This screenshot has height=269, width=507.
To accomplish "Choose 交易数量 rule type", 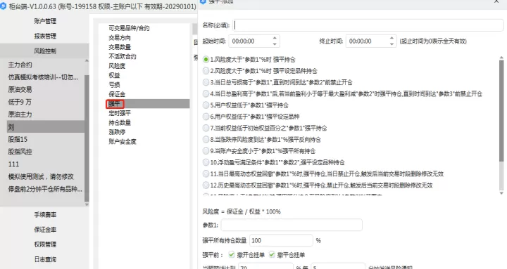I will [x=120, y=47].
